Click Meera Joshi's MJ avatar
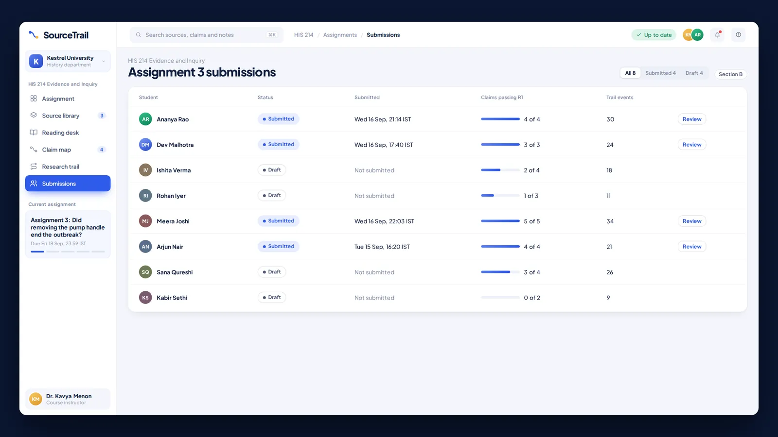The height and width of the screenshot is (437, 778). pos(145,221)
